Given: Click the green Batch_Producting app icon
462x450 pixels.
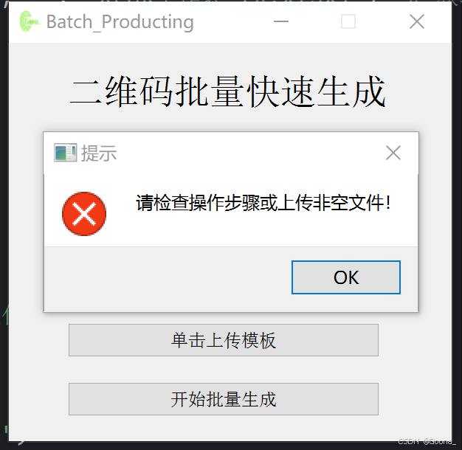Looking at the screenshot, I should [30, 21].
